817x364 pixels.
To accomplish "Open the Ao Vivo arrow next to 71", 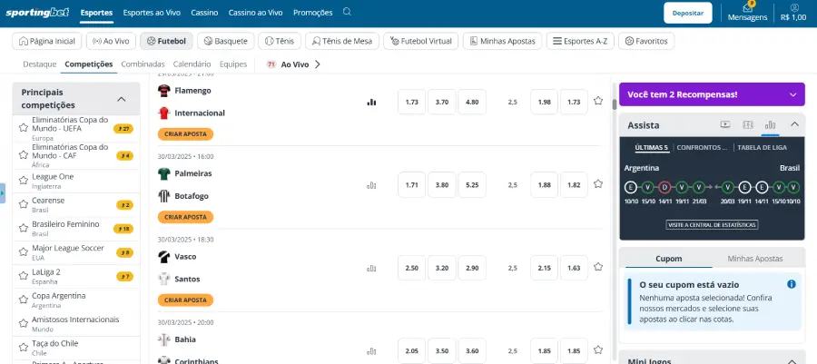I will (318, 64).
